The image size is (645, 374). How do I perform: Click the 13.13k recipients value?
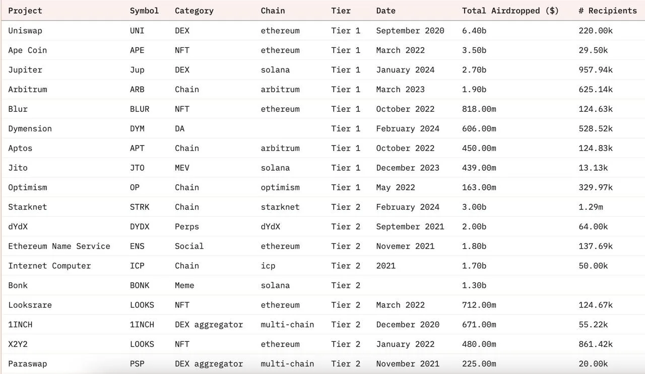point(593,168)
